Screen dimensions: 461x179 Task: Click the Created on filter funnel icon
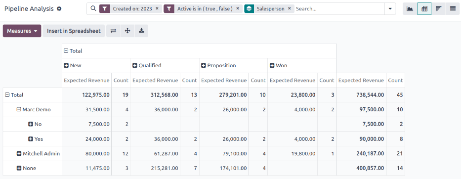point(104,8)
